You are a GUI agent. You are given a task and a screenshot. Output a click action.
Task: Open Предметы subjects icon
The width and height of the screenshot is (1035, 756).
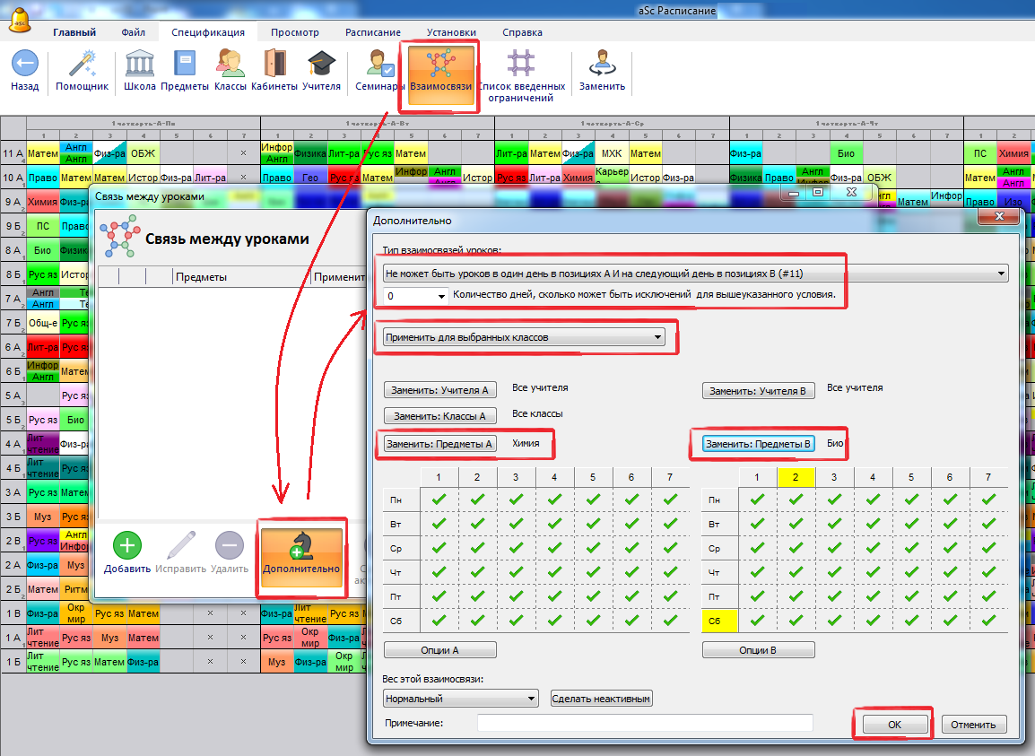(x=185, y=65)
